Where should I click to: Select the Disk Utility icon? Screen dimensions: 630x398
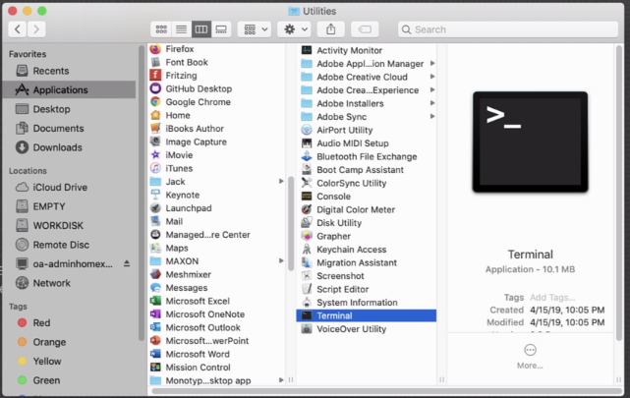307,222
